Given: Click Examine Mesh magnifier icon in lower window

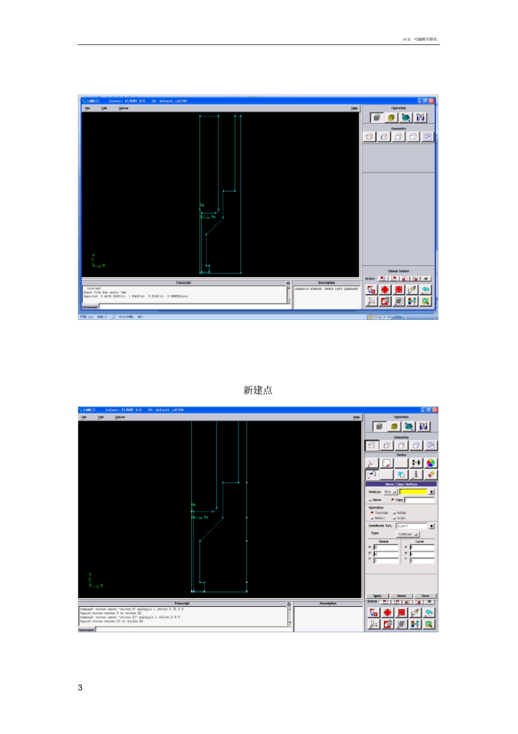Looking at the screenshot, I should click(429, 624).
